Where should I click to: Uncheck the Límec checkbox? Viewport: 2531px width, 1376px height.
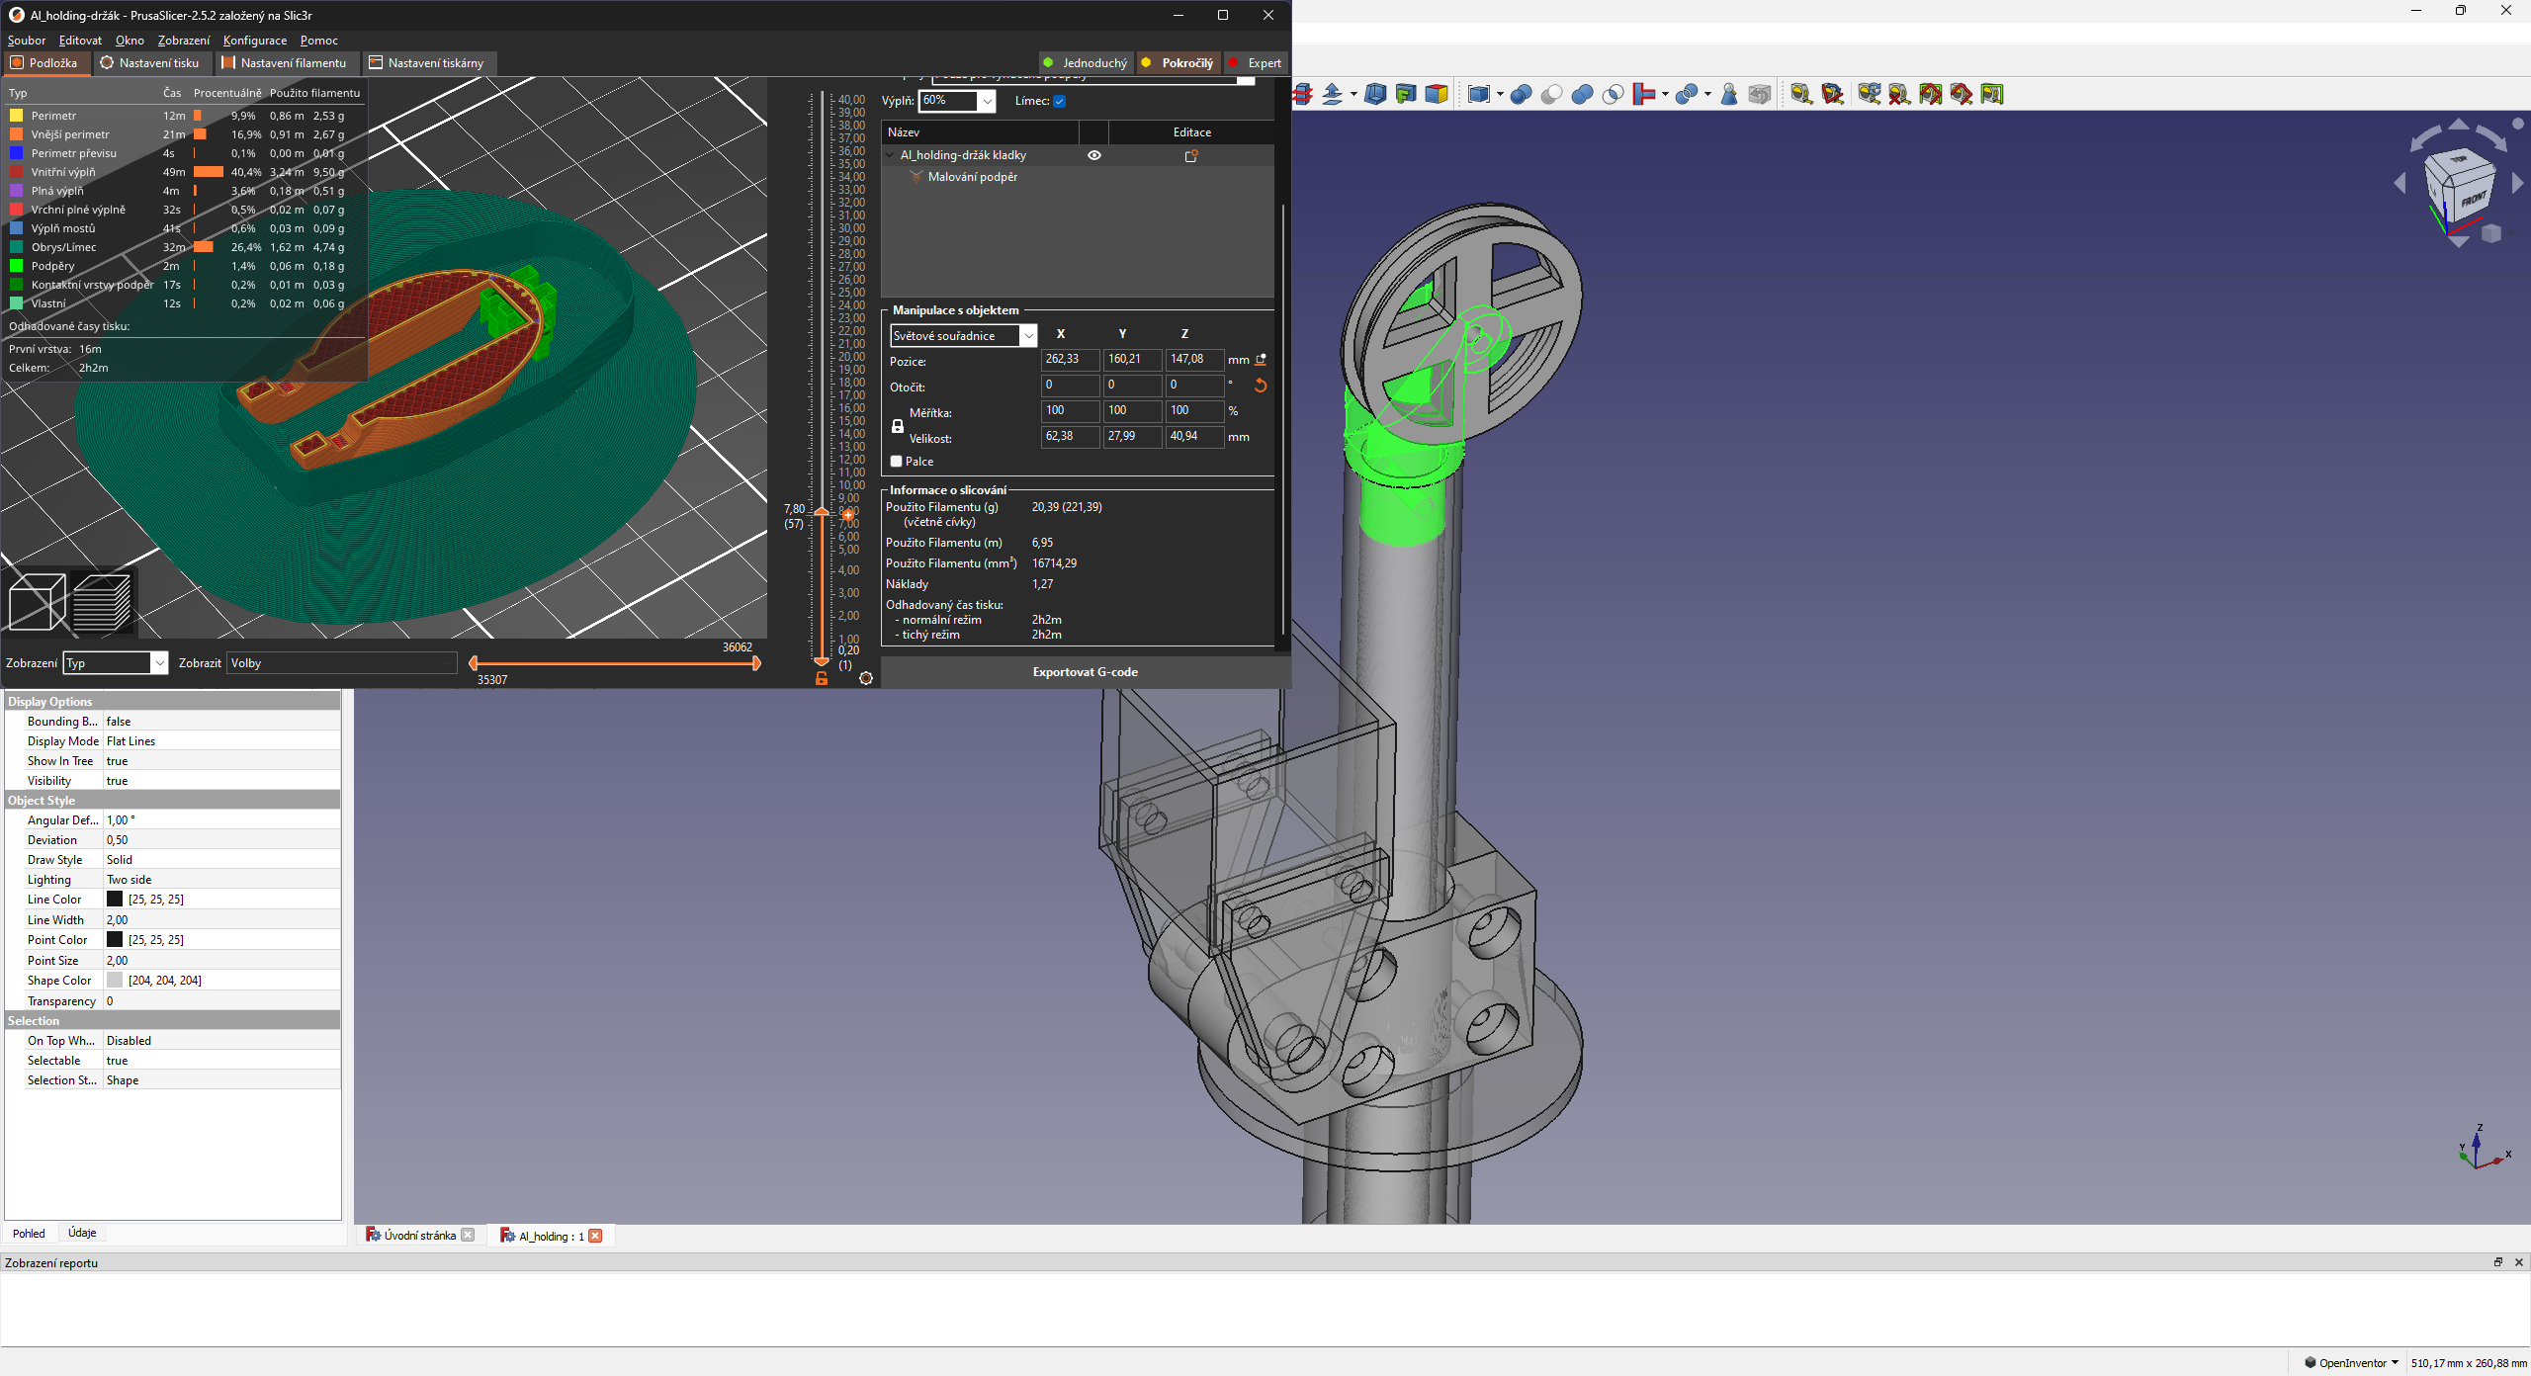(1059, 101)
